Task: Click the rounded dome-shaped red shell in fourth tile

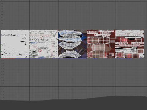Action: coord(98,47)
